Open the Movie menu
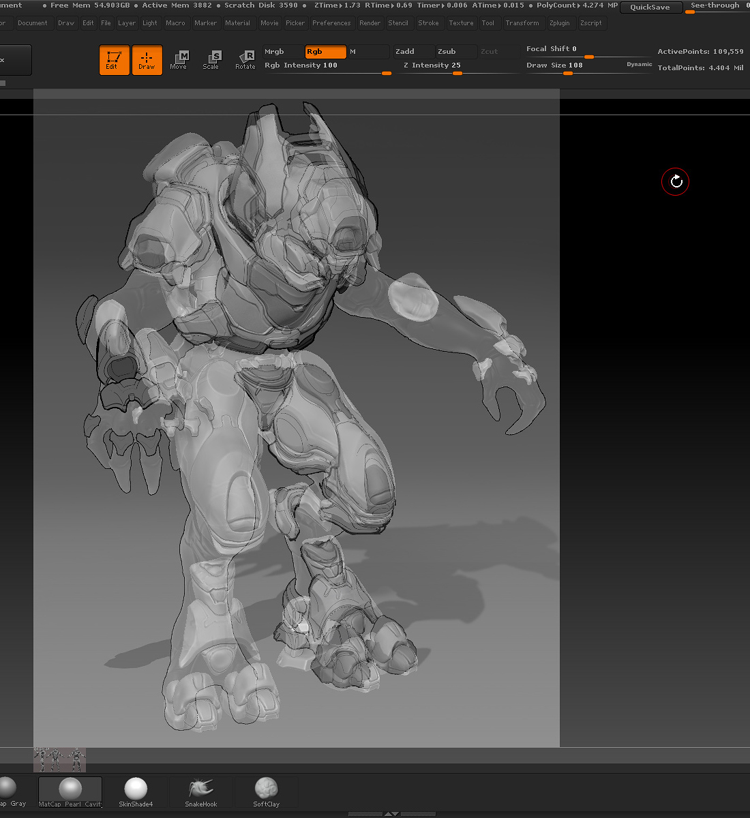Viewport: 750px width, 818px height. tap(269, 23)
